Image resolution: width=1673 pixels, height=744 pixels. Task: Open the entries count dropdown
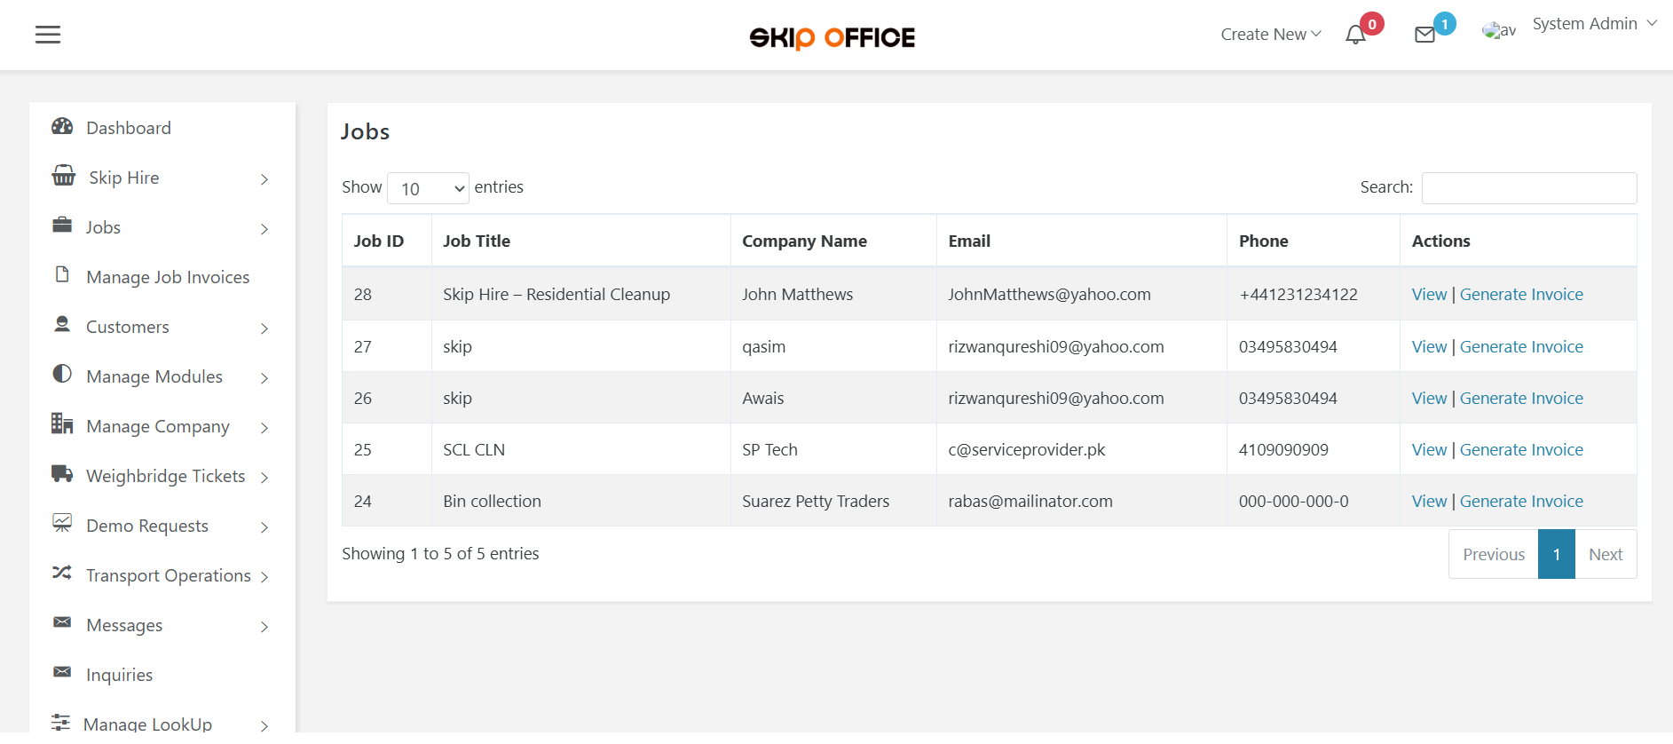click(428, 188)
